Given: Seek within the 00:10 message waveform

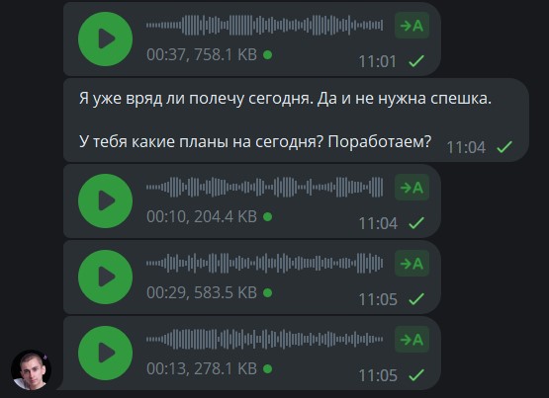Looking at the screenshot, I should 265,188.
